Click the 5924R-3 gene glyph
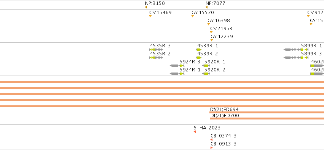 point(177,66)
